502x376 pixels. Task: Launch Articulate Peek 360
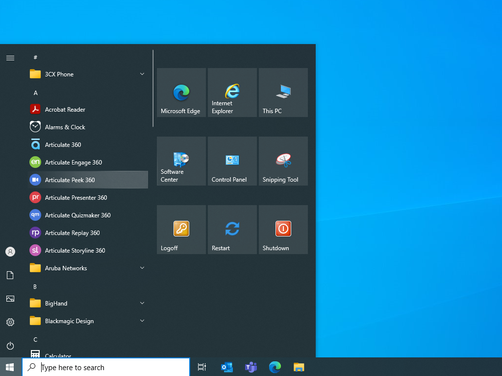click(88, 180)
